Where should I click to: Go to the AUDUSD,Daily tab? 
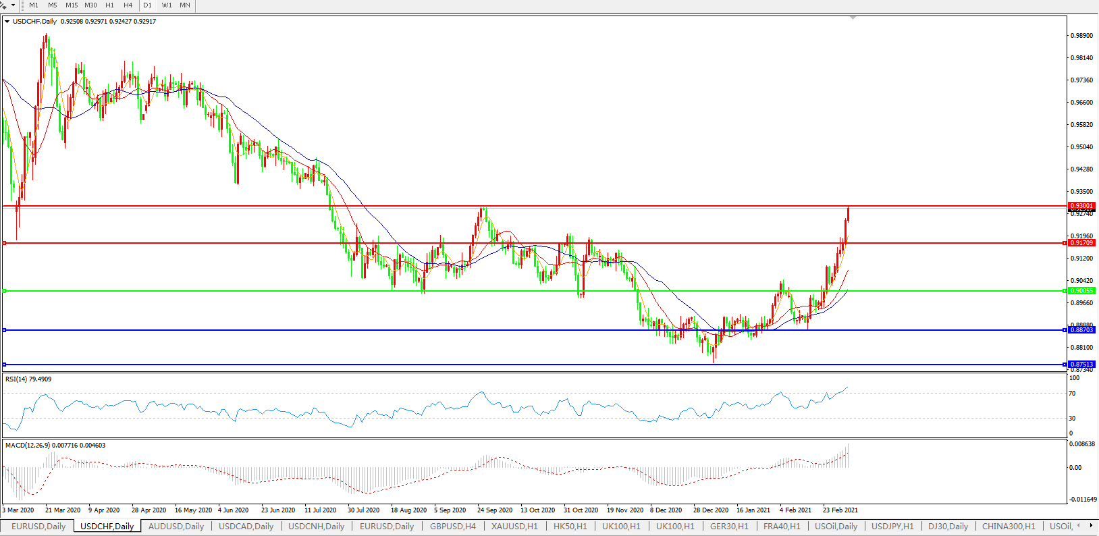(x=176, y=526)
